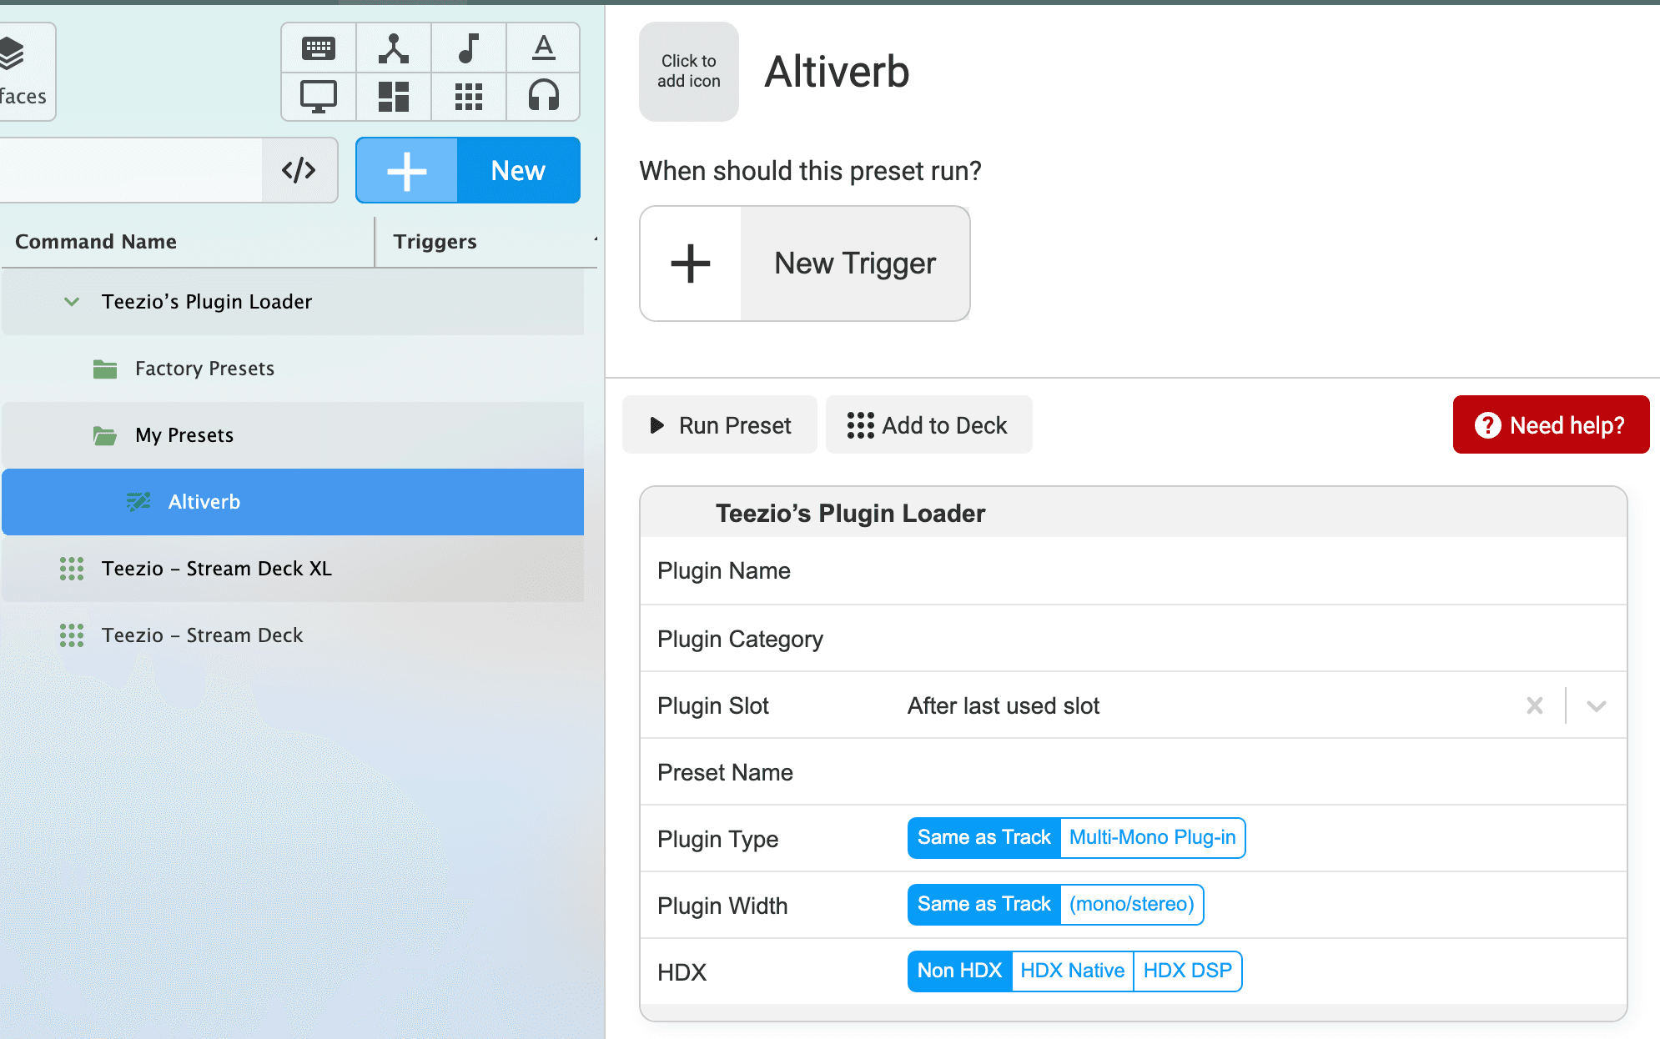The image size is (1660, 1039).
Task: Open the My Presets folder
Action: pyautogui.click(x=293, y=435)
